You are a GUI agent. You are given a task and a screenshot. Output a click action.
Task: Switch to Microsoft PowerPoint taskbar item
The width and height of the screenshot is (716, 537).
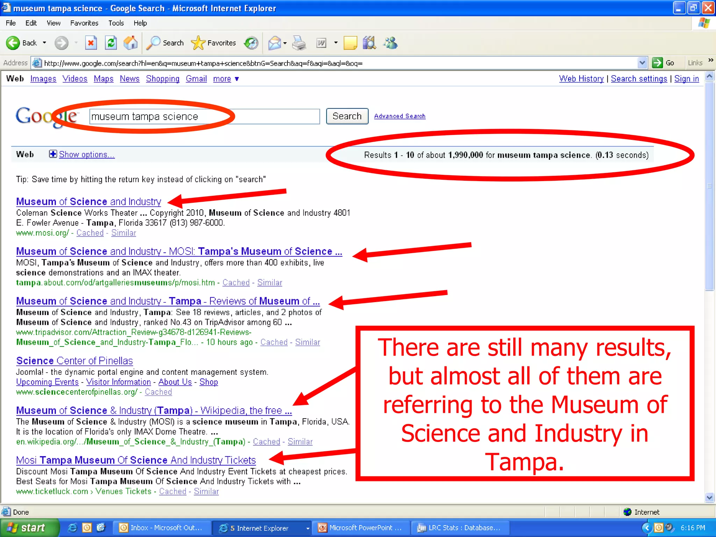click(x=361, y=528)
